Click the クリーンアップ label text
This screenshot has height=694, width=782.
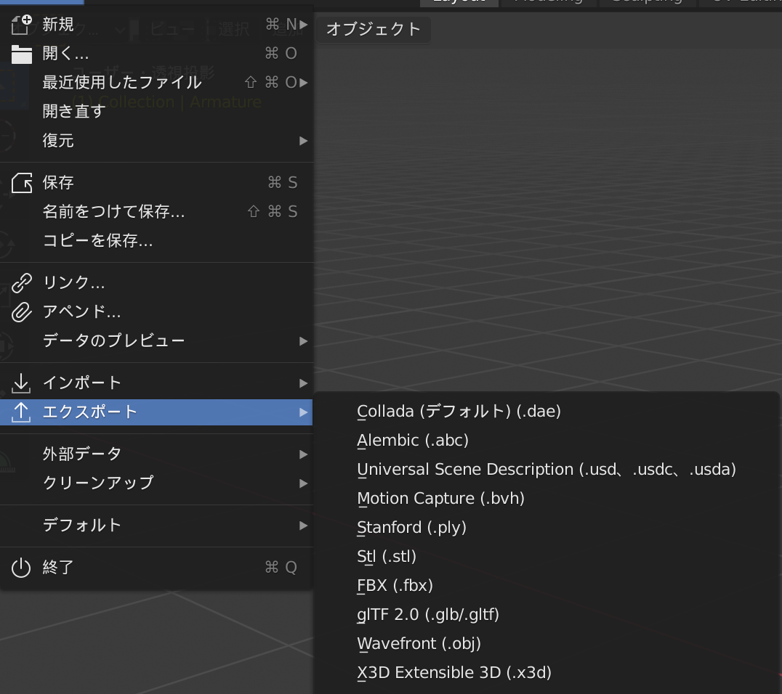click(98, 483)
